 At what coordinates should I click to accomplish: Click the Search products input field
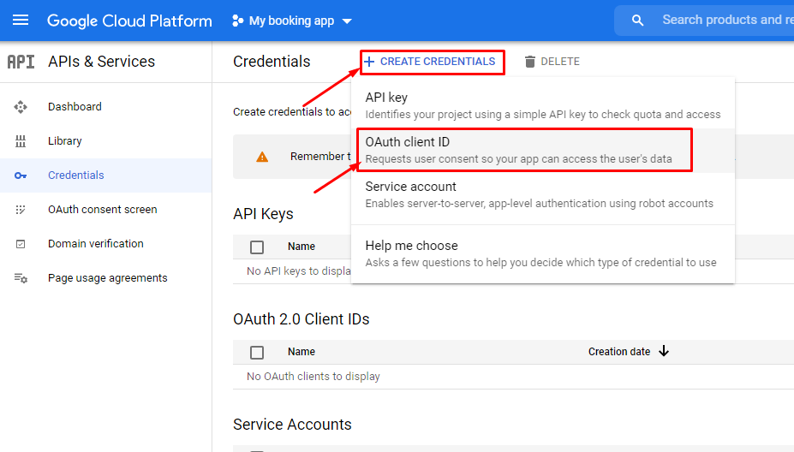click(x=724, y=21)
